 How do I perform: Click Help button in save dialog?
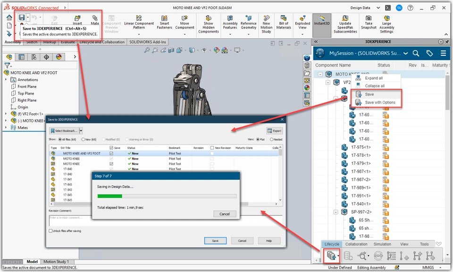tap(269, 240)
